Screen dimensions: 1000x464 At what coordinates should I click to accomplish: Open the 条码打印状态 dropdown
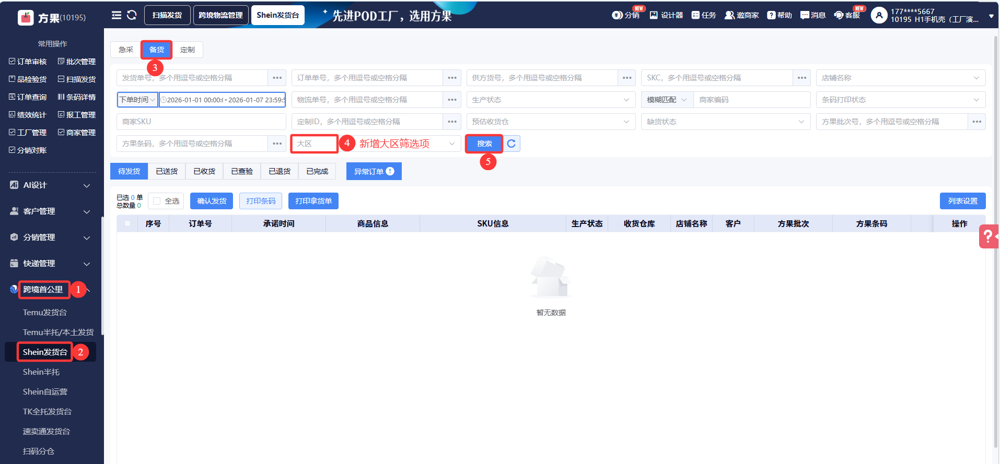[901, 100]
